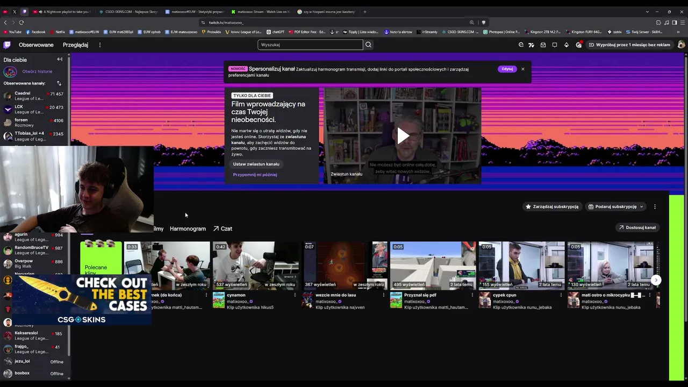Image resolution: width=688 pixels, height=387 pixels.
Task: Open the whispers chat bubble icon
Action: pyautogui.click(x=555, y=45)
